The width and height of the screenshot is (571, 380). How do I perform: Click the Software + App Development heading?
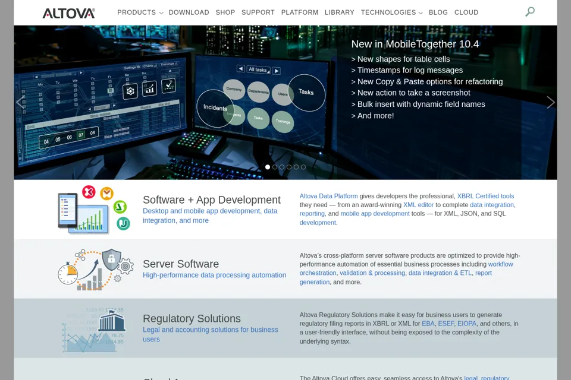point(212,199)
